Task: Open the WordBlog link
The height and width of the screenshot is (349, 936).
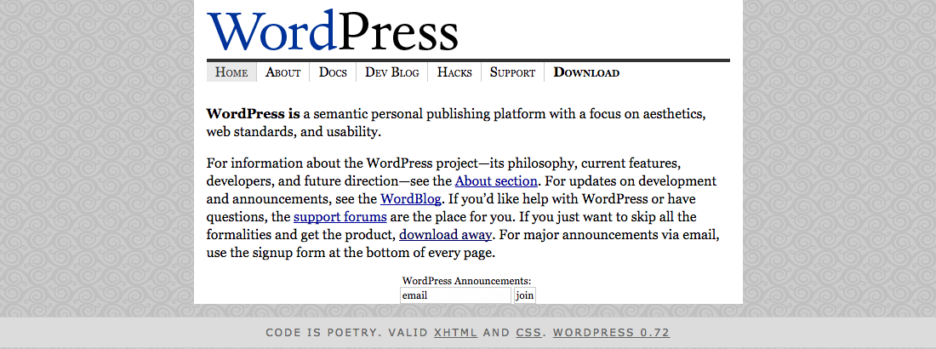Action: pos(410,199)
